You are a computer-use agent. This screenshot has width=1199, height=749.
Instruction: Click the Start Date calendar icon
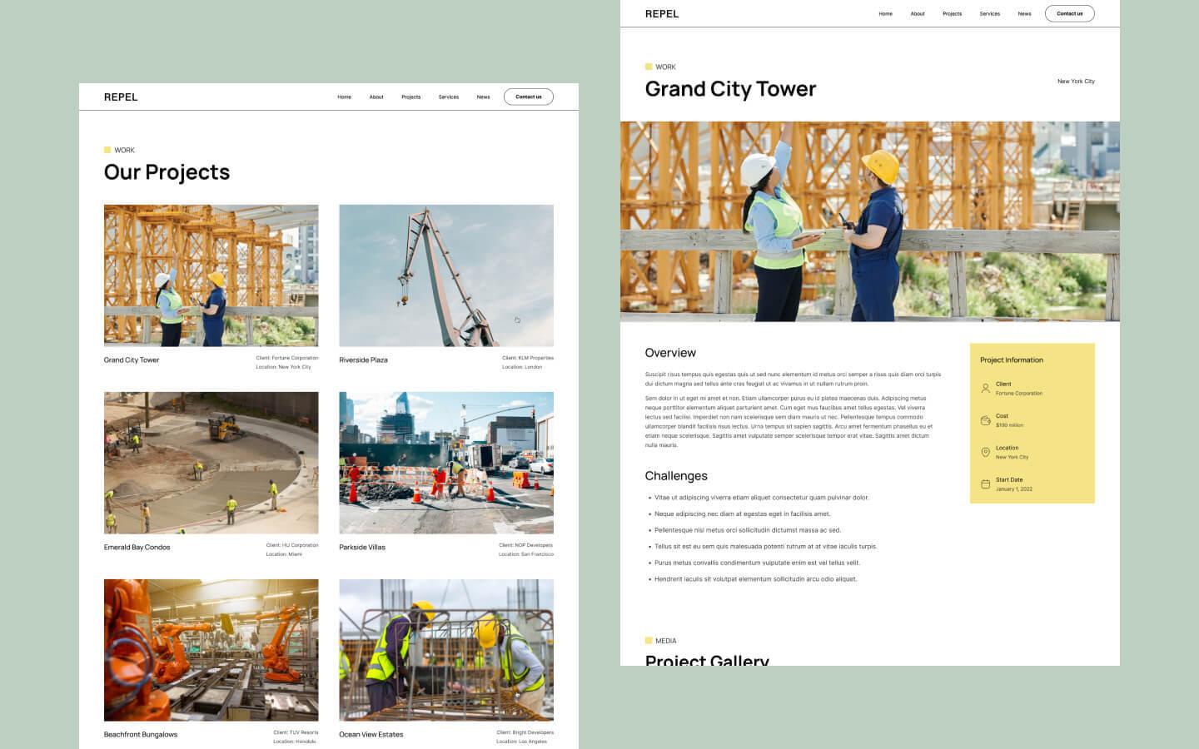[x=986, y=483]
